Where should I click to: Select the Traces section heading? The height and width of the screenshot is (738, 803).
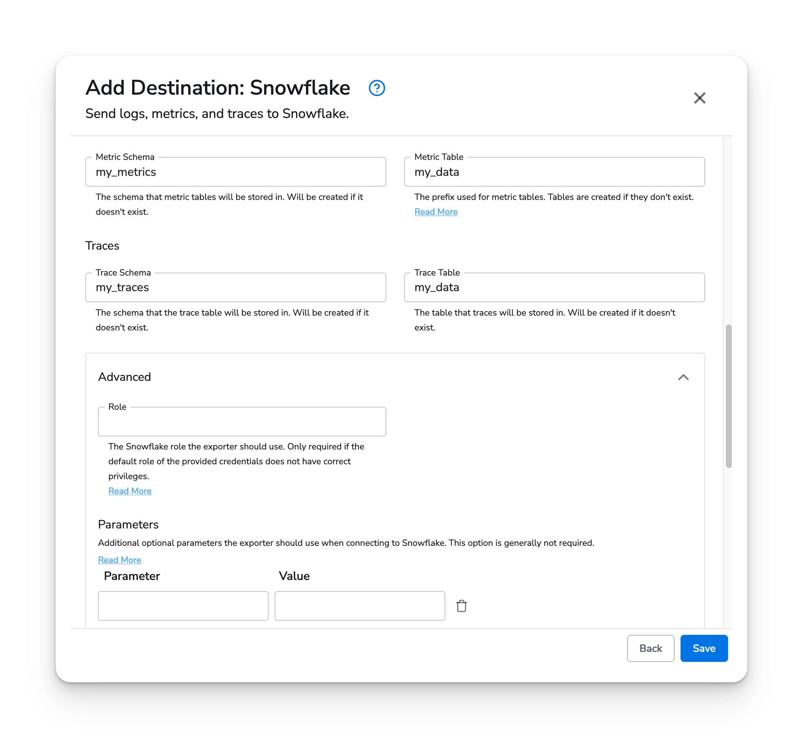[x=102, y=246]
